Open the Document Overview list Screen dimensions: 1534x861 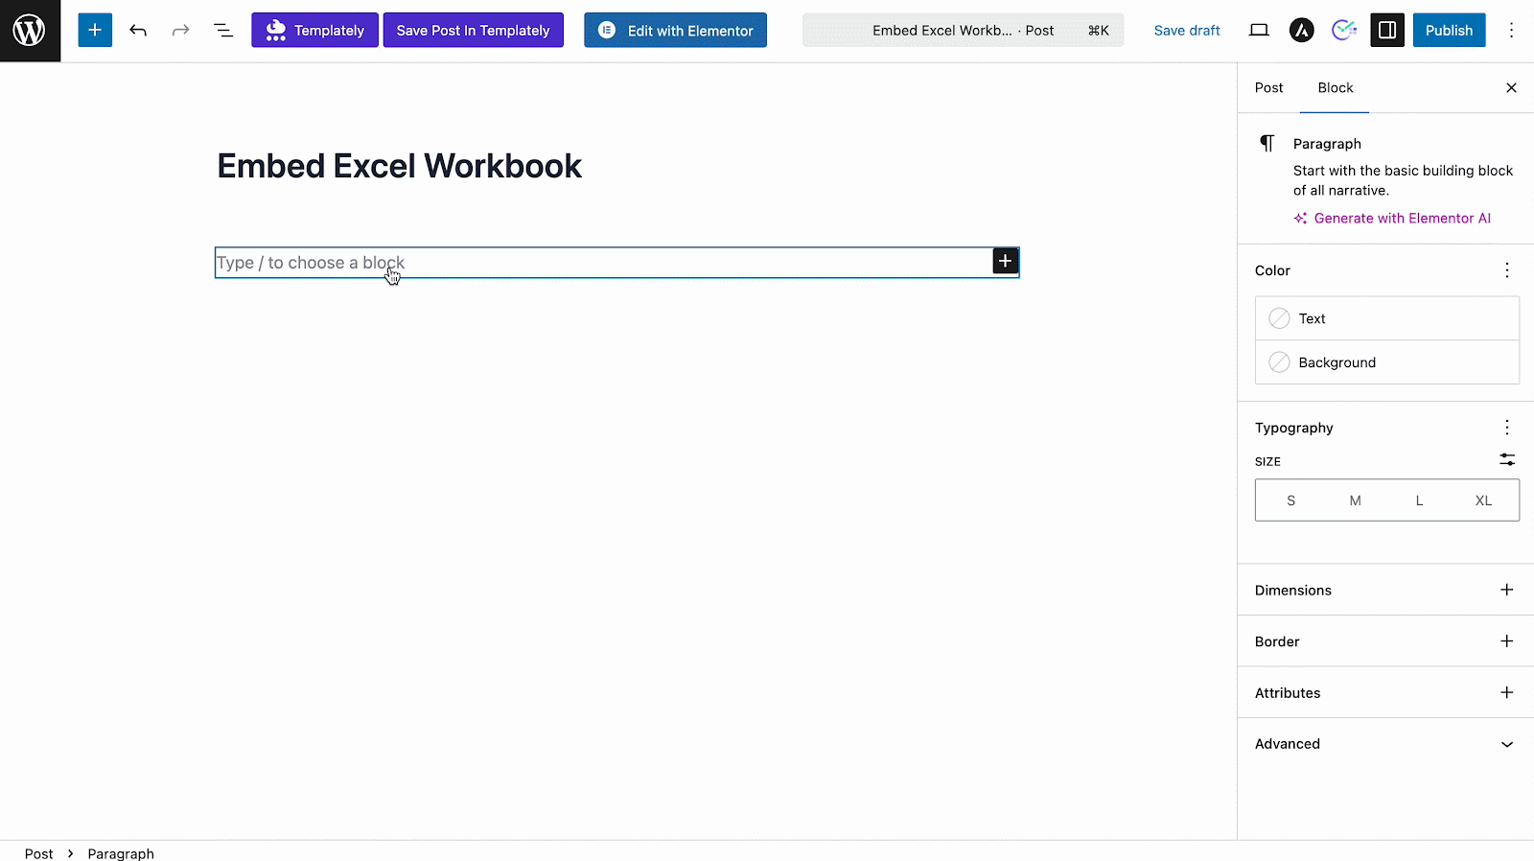tap(223, 31)
